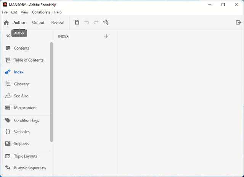Save all with the floppy disk icon
This screenshot has width=244, height=177.
coord(77,23)
